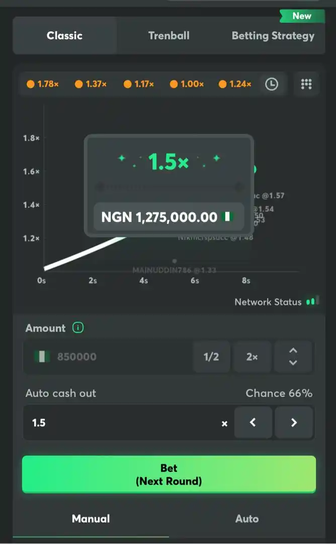Click the Amount info icon
This screenshot has height=544, width=336.
78,327
